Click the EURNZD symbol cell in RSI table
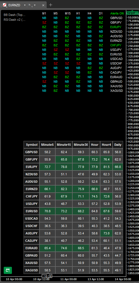This screenshot has height=283, width=139. 32,189
